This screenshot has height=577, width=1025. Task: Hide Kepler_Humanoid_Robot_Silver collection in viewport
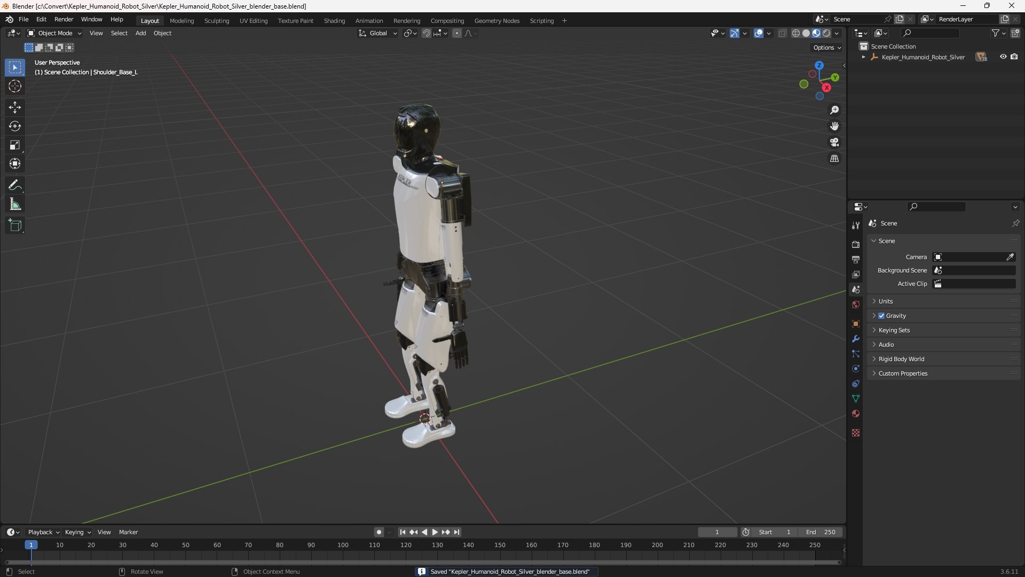click(x=1003, y=57)
